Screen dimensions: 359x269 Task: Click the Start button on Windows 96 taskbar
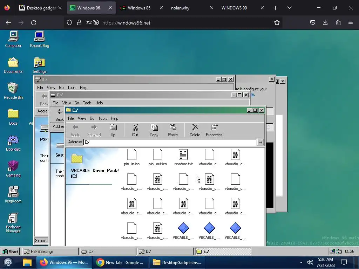click(10, 251)
